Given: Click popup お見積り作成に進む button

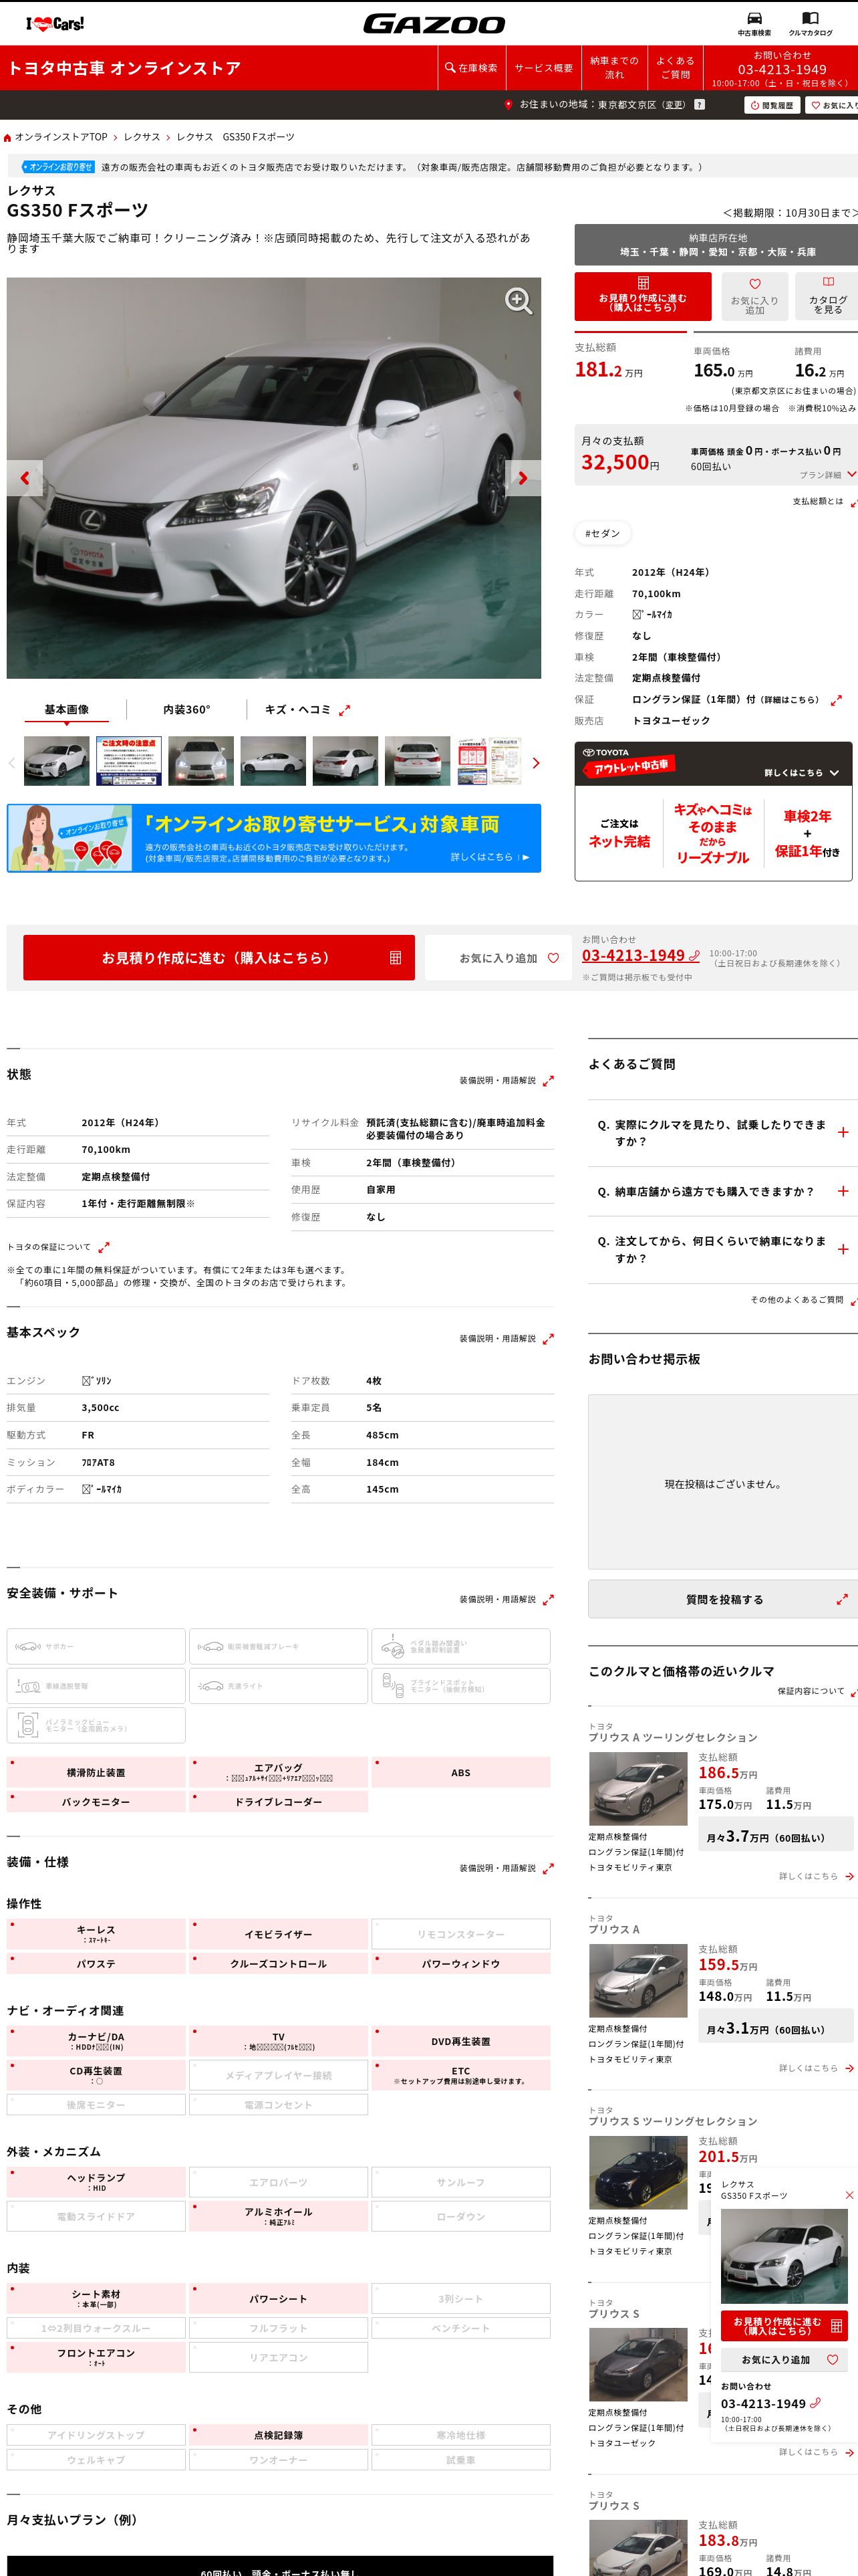Looking at the screenshot, I should coord(784,2327).
